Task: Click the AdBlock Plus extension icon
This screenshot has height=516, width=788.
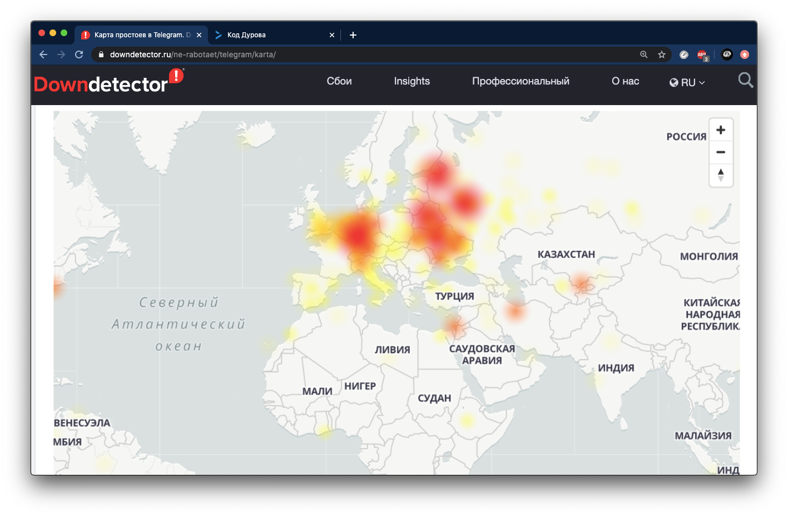Action: click(702, 54)
